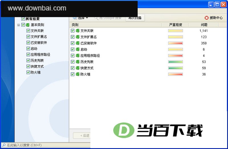
Task: Uncheck 已安装软件 in the left tree
Action: (28, 43)
